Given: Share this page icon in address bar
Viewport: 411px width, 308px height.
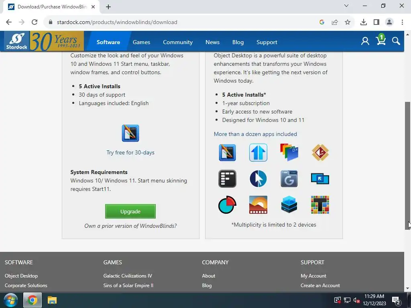Looking at the screenshot, I should (335, 22).
